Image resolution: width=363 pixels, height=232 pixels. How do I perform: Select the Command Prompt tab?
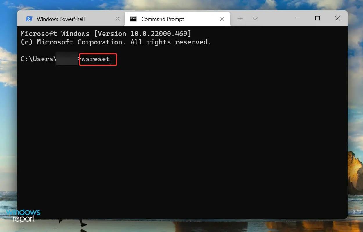coord(177,19)
